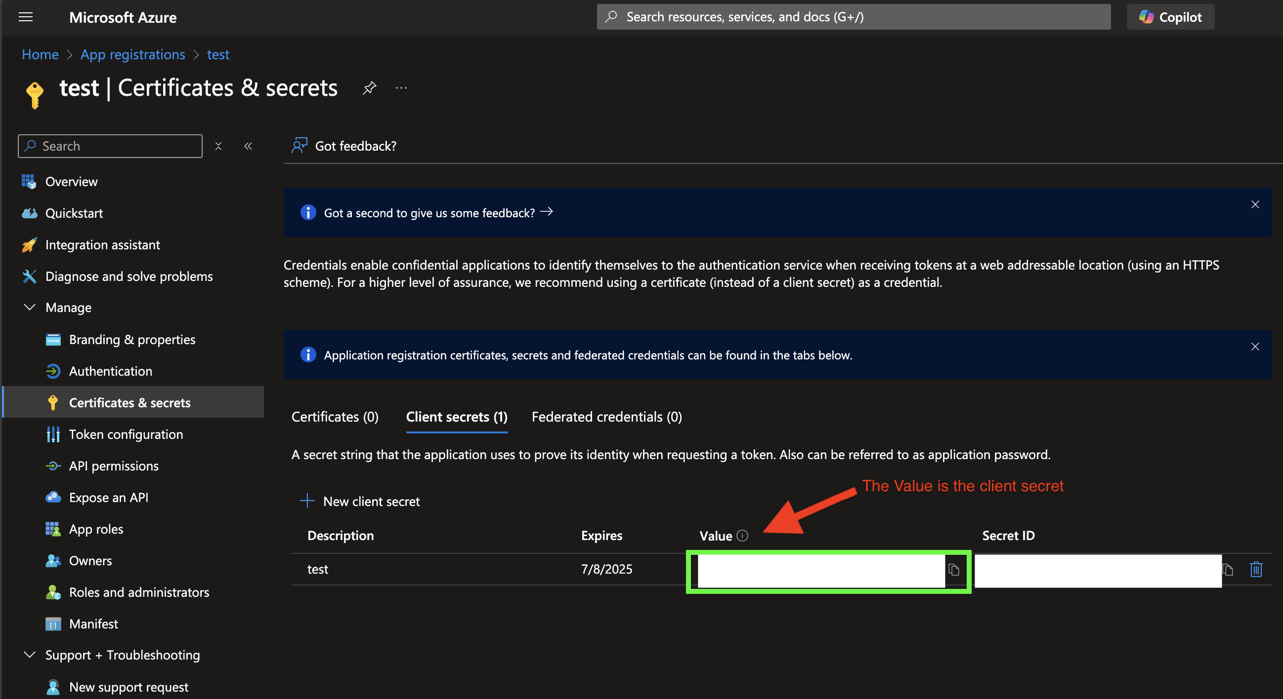Click the Value column info icon
The height and width of the screenshot is (699, 1283).
[742, 535]
